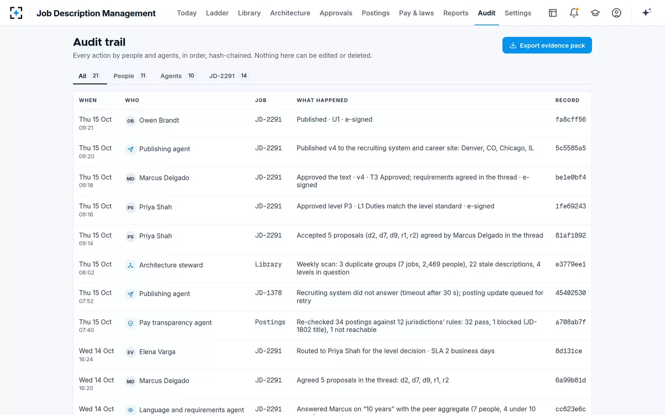Viewport: 665px width, 415px height.
Task: Filter audit trail by Agents
Action: click(x=178, y=76)
